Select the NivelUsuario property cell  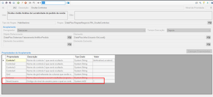point(16,81)
